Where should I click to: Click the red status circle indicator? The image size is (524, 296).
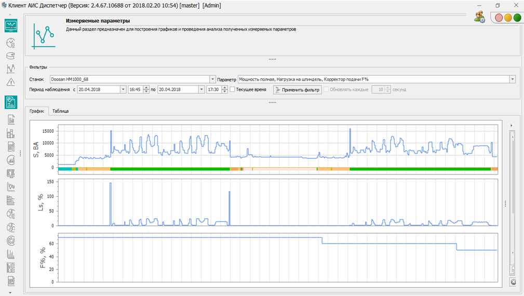[x=499, y=18]
